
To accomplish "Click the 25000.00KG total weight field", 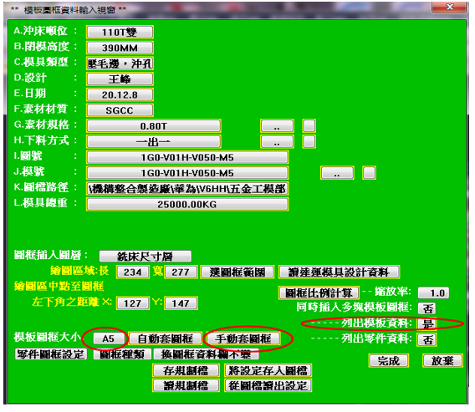I will pyautogui.click(x=187, y=205).
